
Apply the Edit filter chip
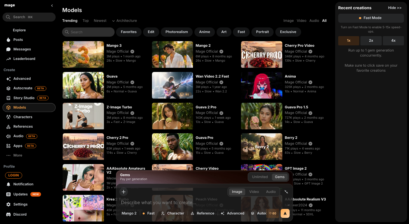pos(151,32)
